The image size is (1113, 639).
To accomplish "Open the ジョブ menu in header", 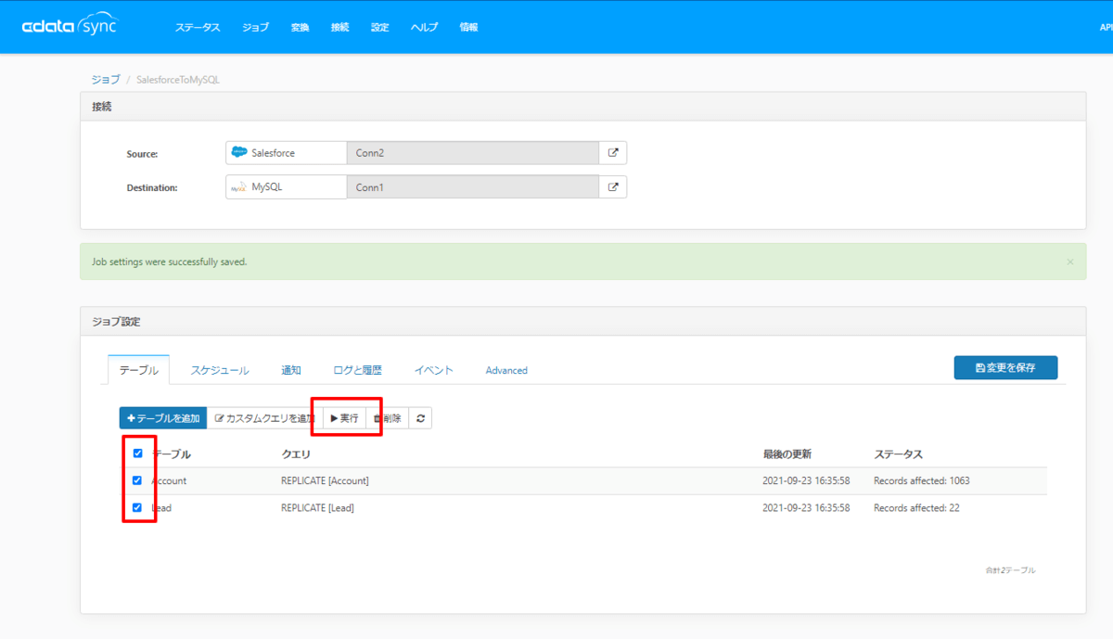I will 255,27.
